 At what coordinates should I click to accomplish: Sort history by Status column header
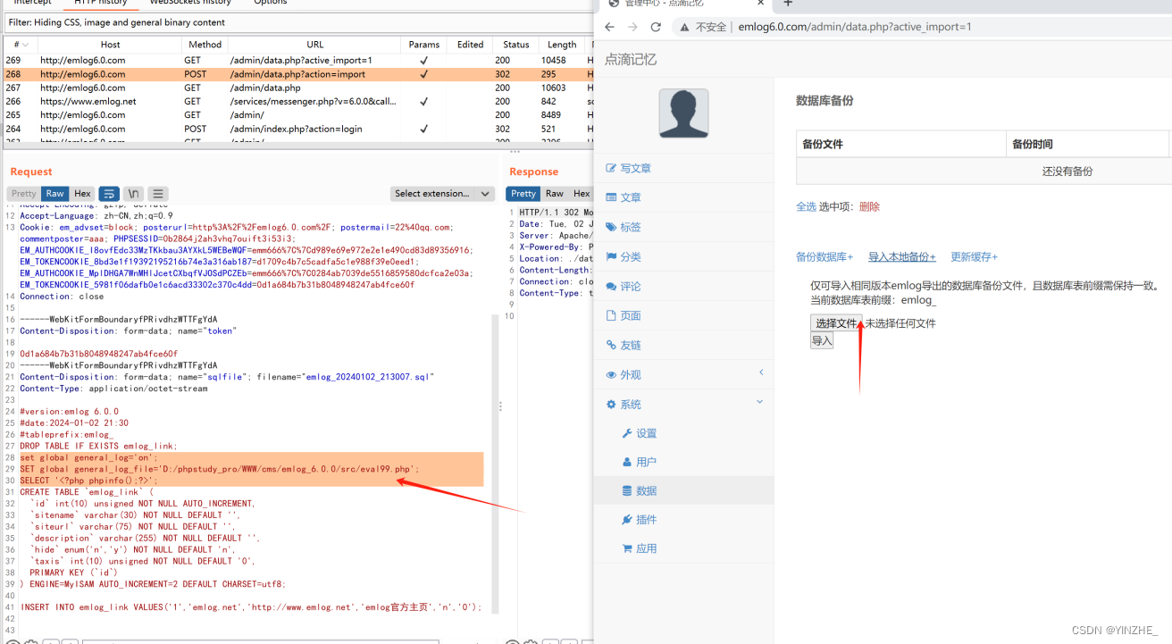click(516, 45)
